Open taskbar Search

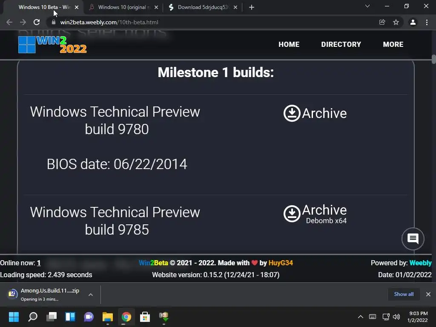click(33, 317)
